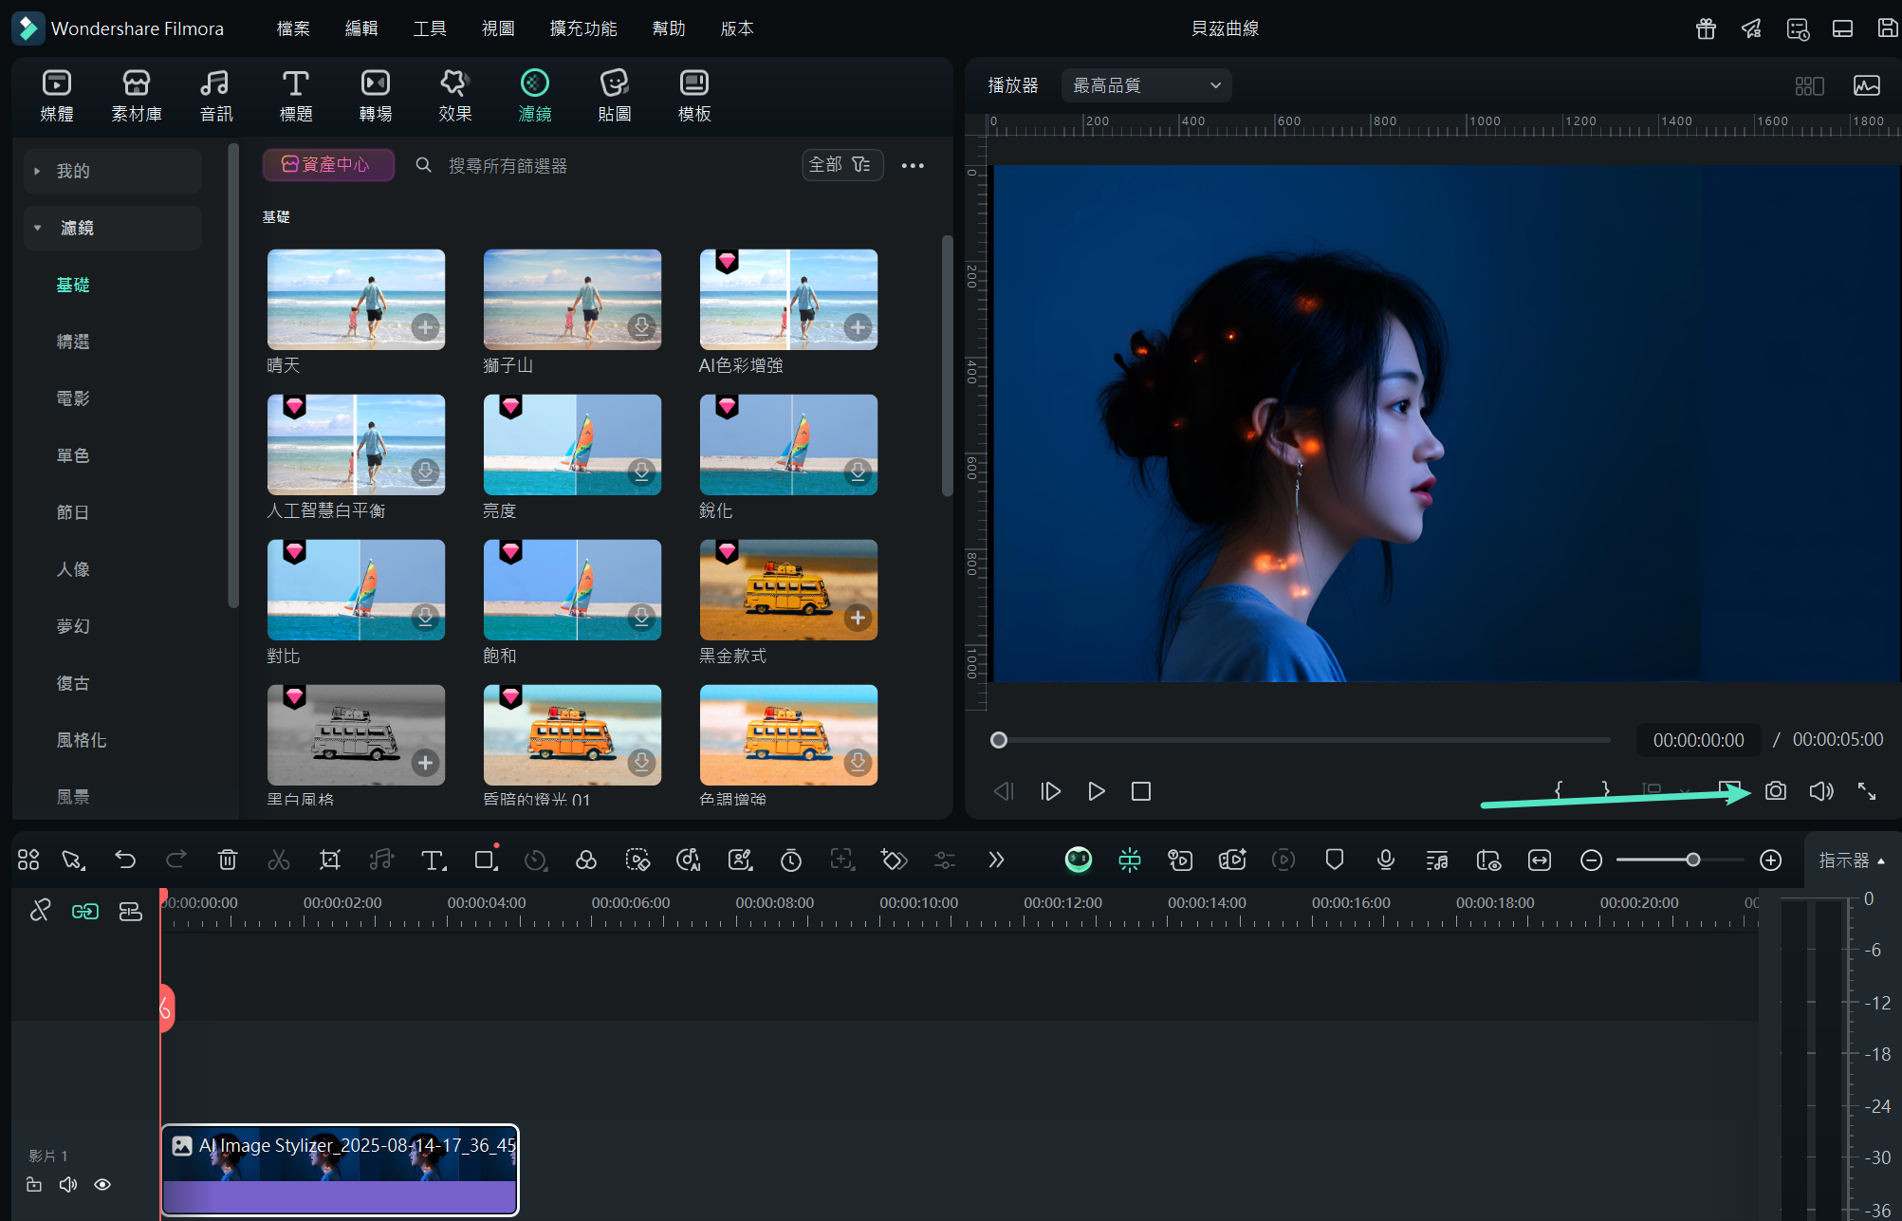Open the Transitions (轉場) tab

coord(376,96)
